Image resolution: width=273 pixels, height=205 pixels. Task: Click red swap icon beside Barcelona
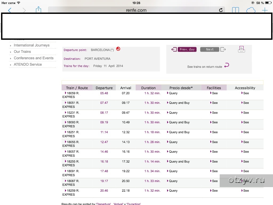[118, 49]
